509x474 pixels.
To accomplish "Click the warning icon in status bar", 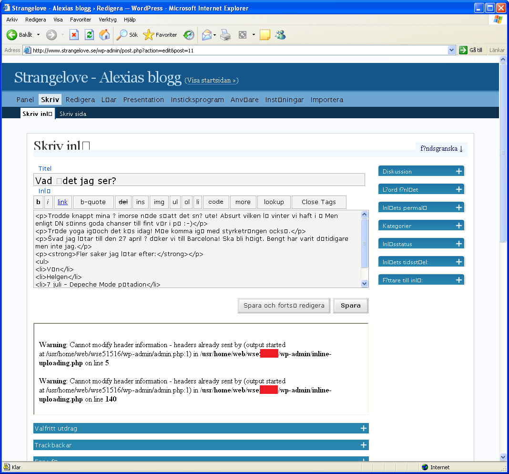I will point(7,467).
